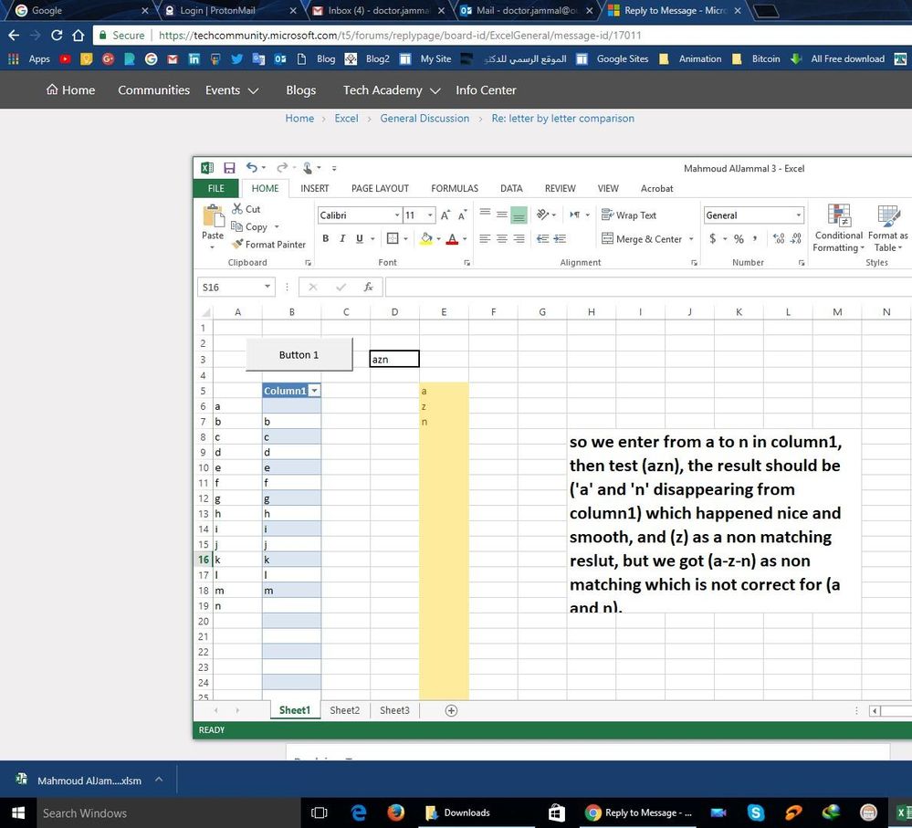Click the Accounting dollar format icon
Screen dimensions: 912x828
[x=713, y=238]
